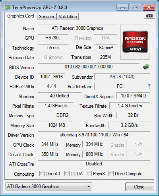This screenshot has width=159, height=196.
Task: Click the BIOS Version field
Action: (89, 67)
